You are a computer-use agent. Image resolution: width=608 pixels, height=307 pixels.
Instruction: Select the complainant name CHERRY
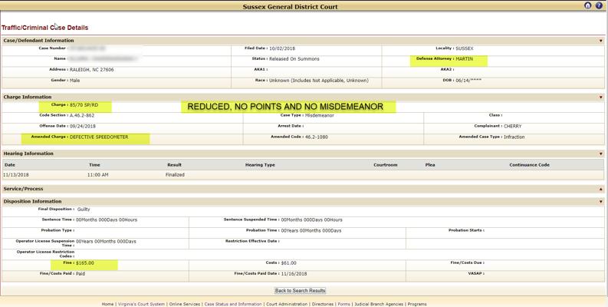[513, 127]
